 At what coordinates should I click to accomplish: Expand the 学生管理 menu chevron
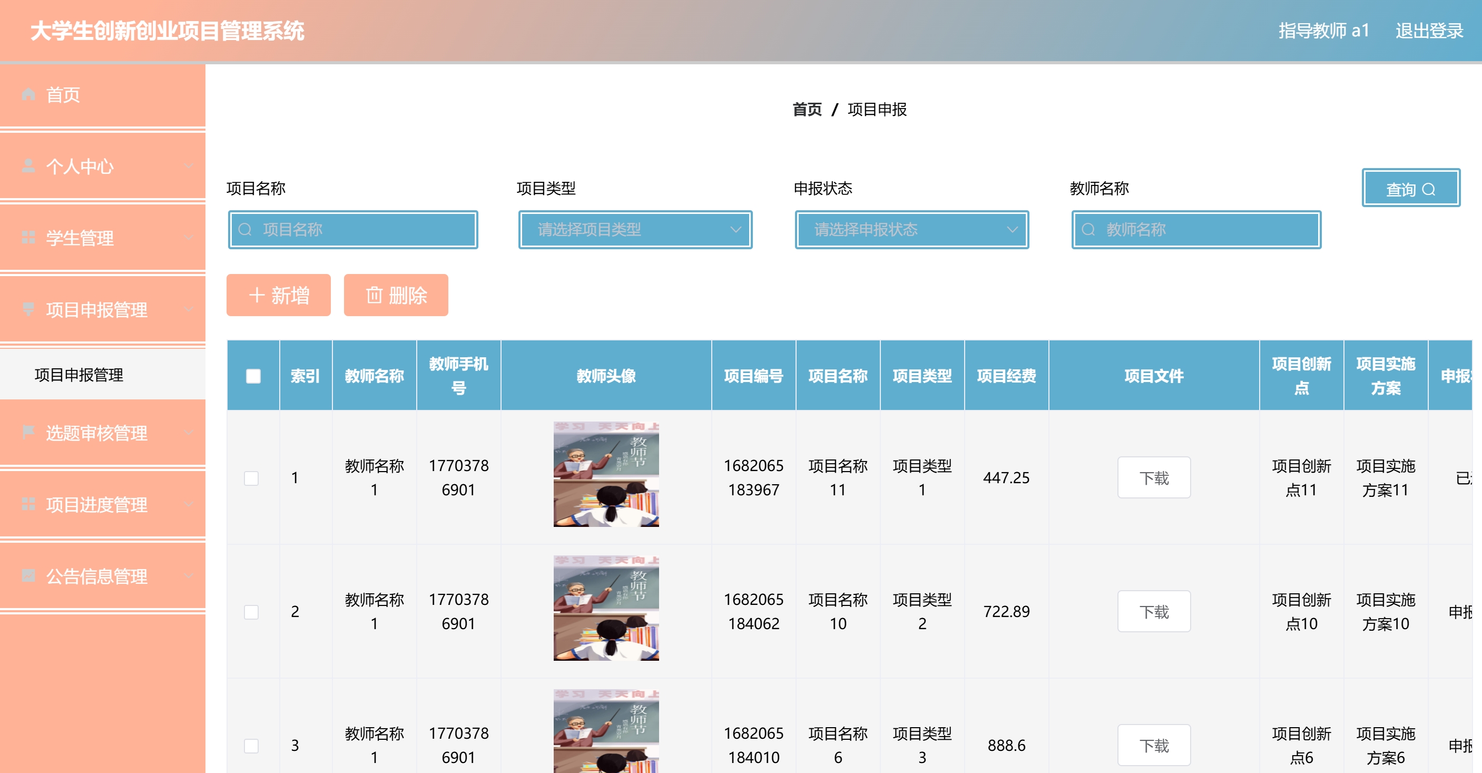pyautogui.click(x=188, y=237)
